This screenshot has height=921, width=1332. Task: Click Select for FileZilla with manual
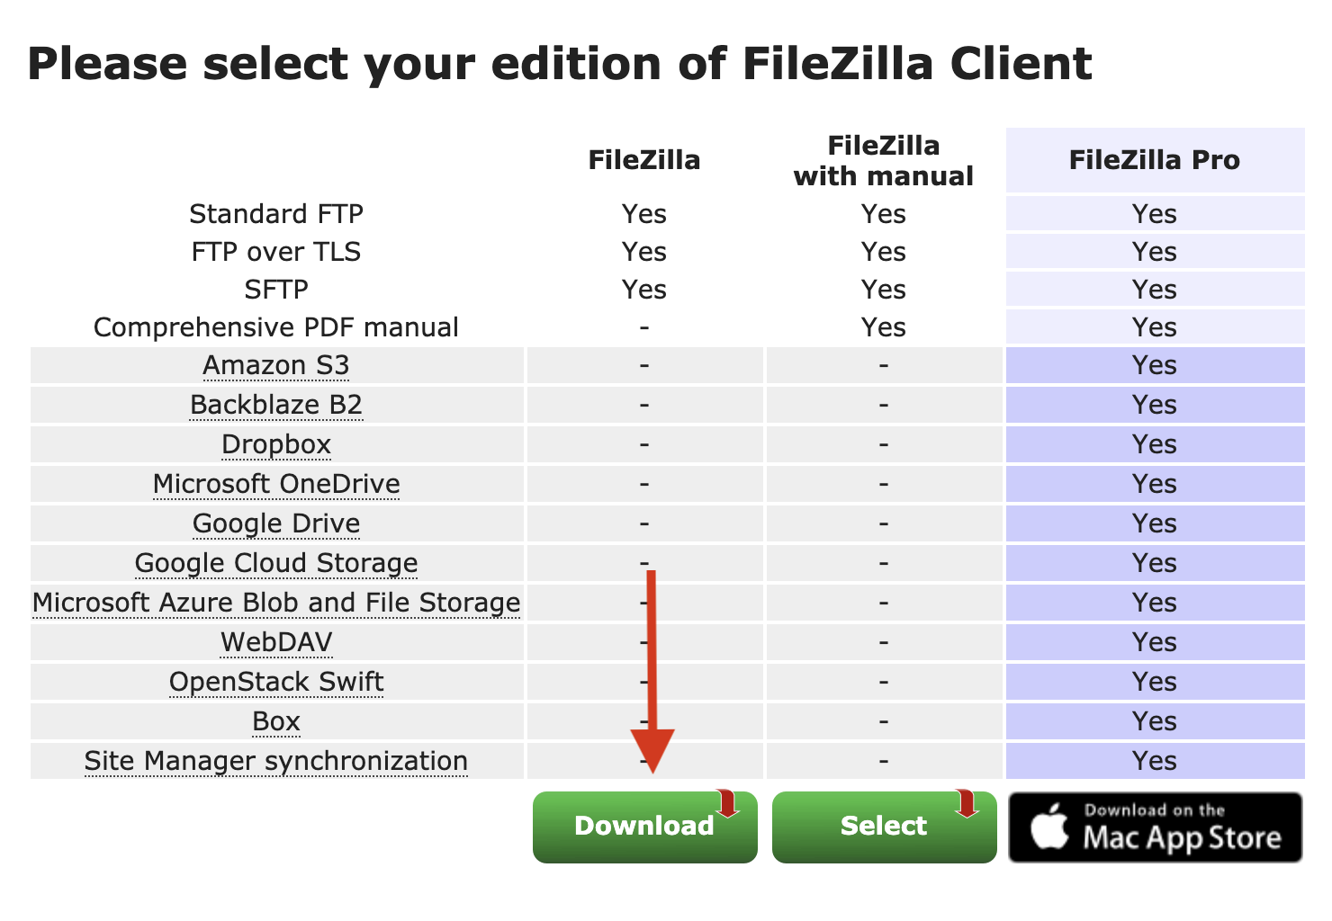point(883,827)
